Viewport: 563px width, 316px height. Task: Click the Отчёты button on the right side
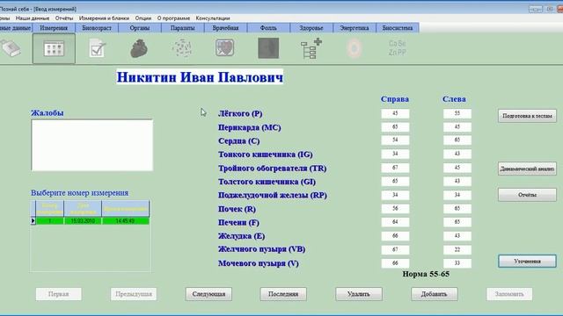tap(527, 195)
